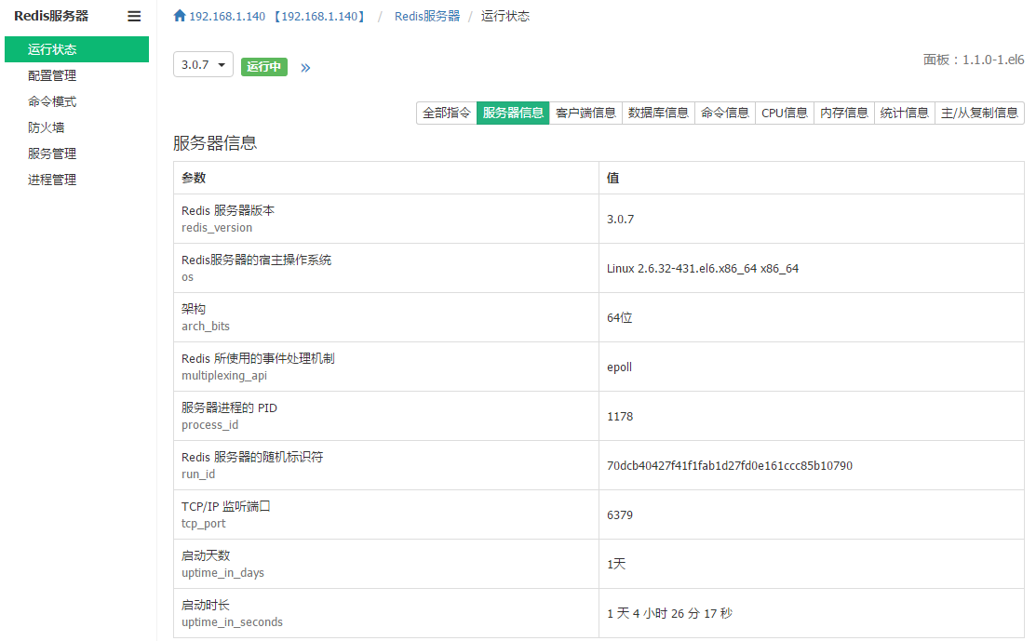Click the arch_bits parameter cell
Image resolution: width=1036 pixels, height=641 pixels.
[x=386, y=317]
